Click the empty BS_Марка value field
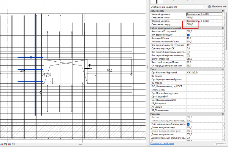 204,83
